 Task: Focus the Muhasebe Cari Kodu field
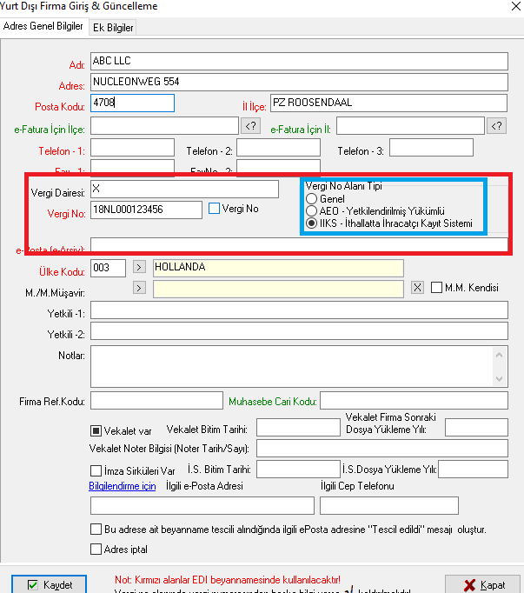point(414,401)
